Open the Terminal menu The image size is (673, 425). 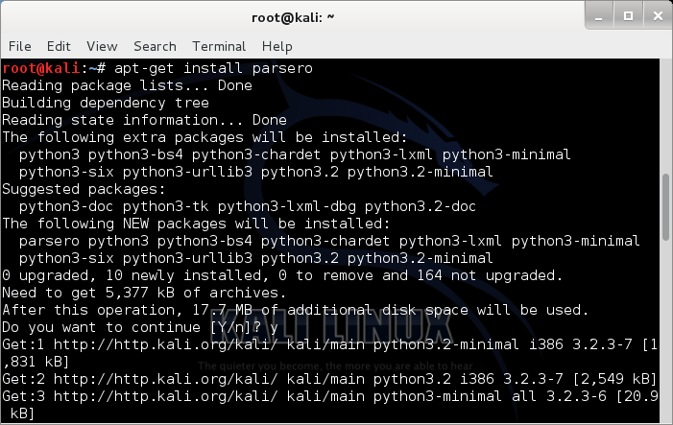(x=219, y=46)
